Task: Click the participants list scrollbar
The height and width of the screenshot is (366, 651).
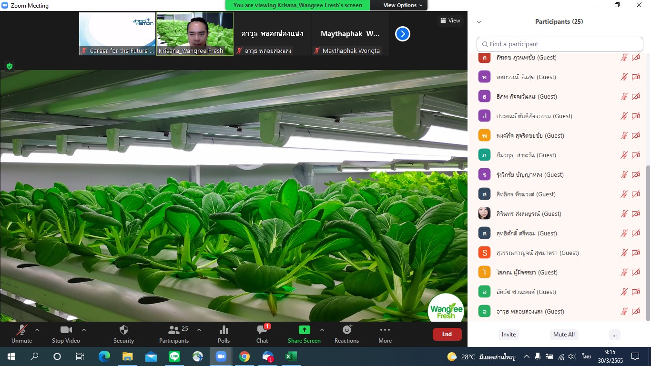Action: point(647,238)
